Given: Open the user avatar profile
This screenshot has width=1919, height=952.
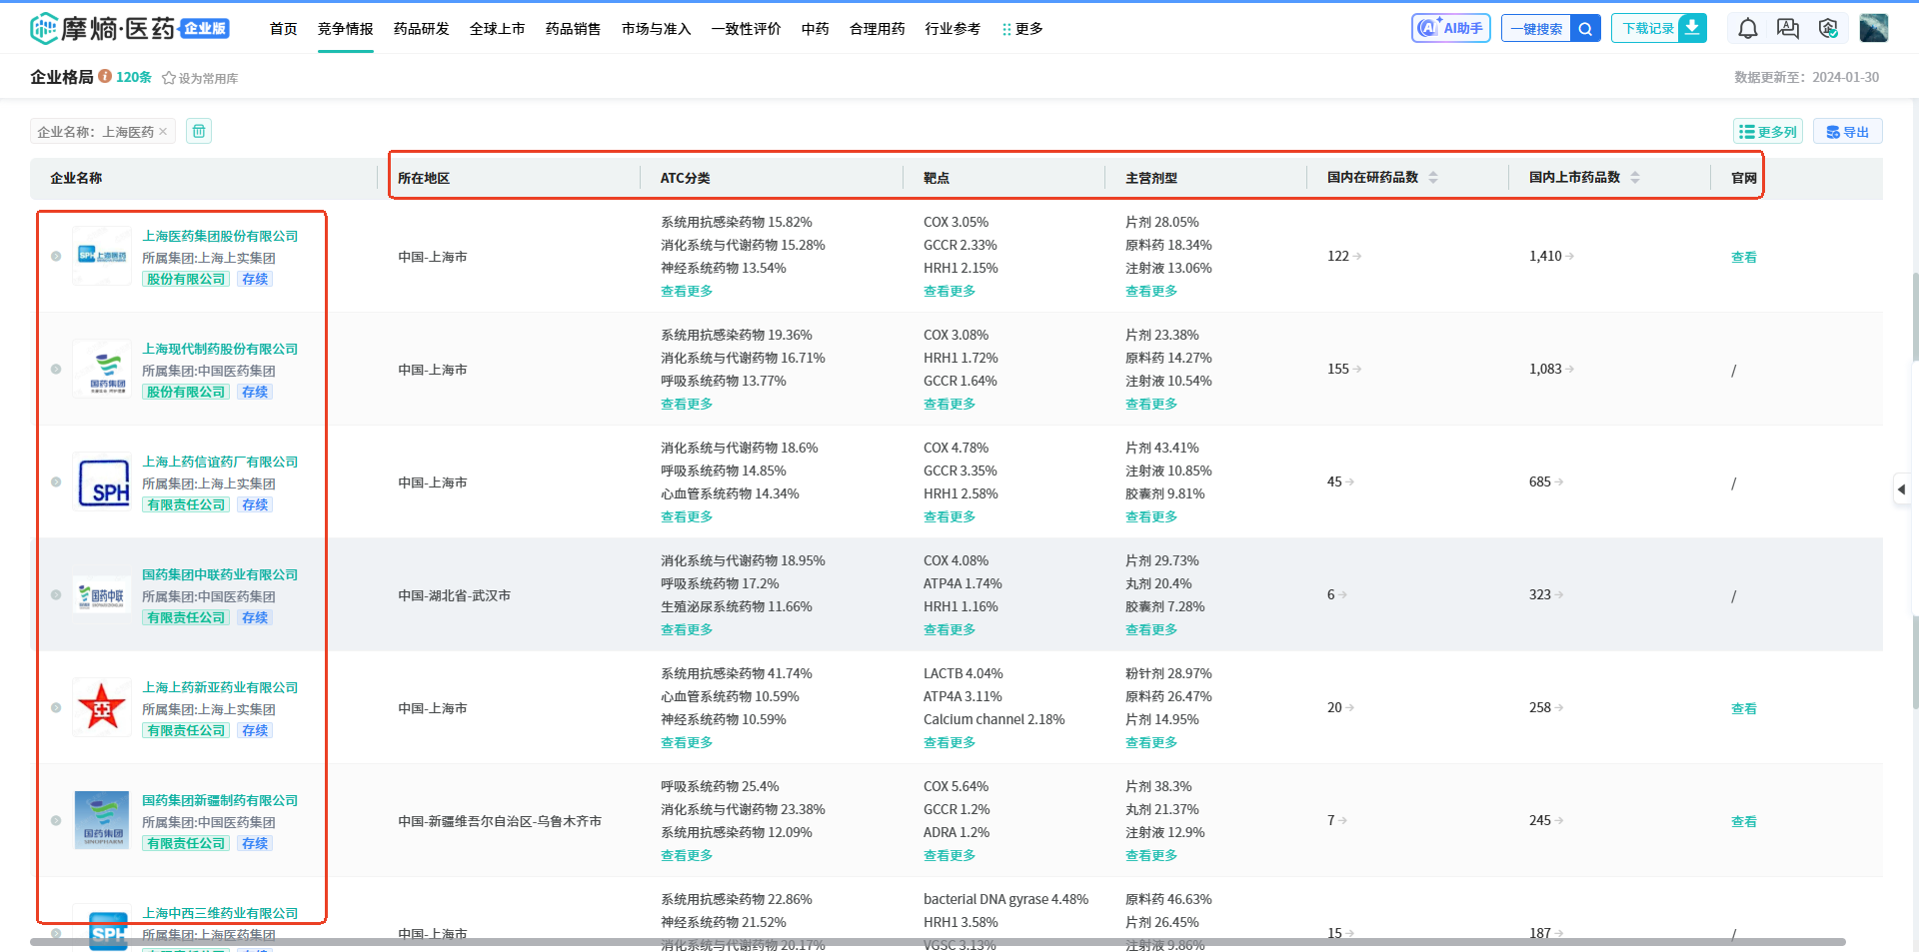Looking at the screenshot, I should [1873, 28].
